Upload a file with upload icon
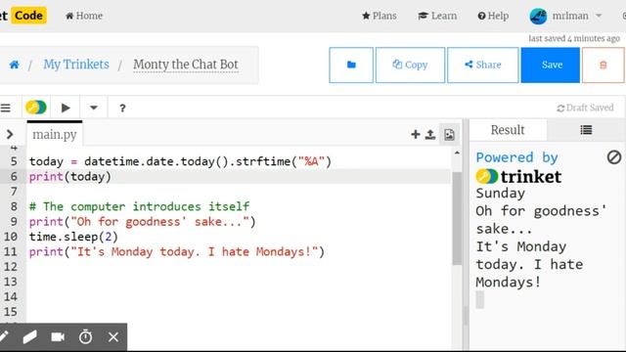Image resolution: width=626 pixels, height=352 pixels. [430, 135]
